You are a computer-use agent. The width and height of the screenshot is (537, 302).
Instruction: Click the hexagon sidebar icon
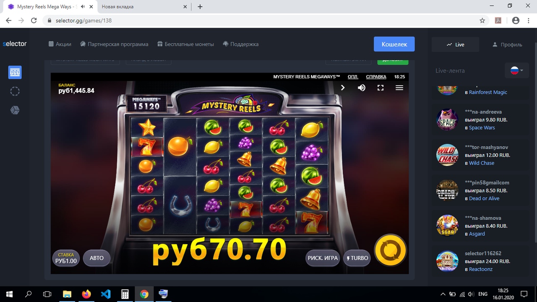(15, 110)
